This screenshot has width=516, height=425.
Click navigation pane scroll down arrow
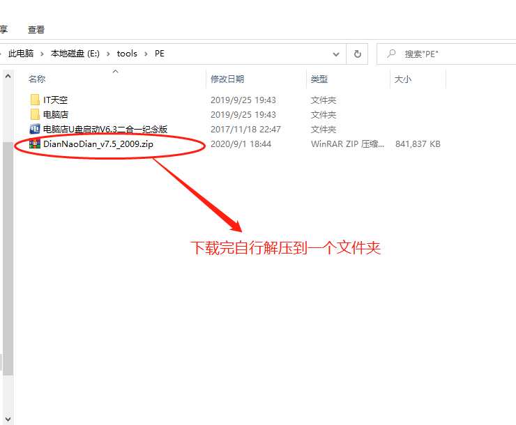8,419
